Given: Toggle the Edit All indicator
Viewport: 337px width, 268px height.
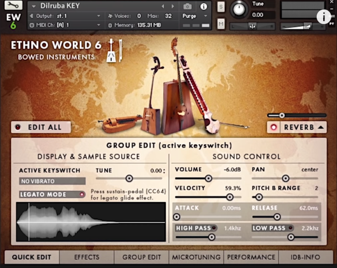Looking at the screenshot, I should (18, 127).
